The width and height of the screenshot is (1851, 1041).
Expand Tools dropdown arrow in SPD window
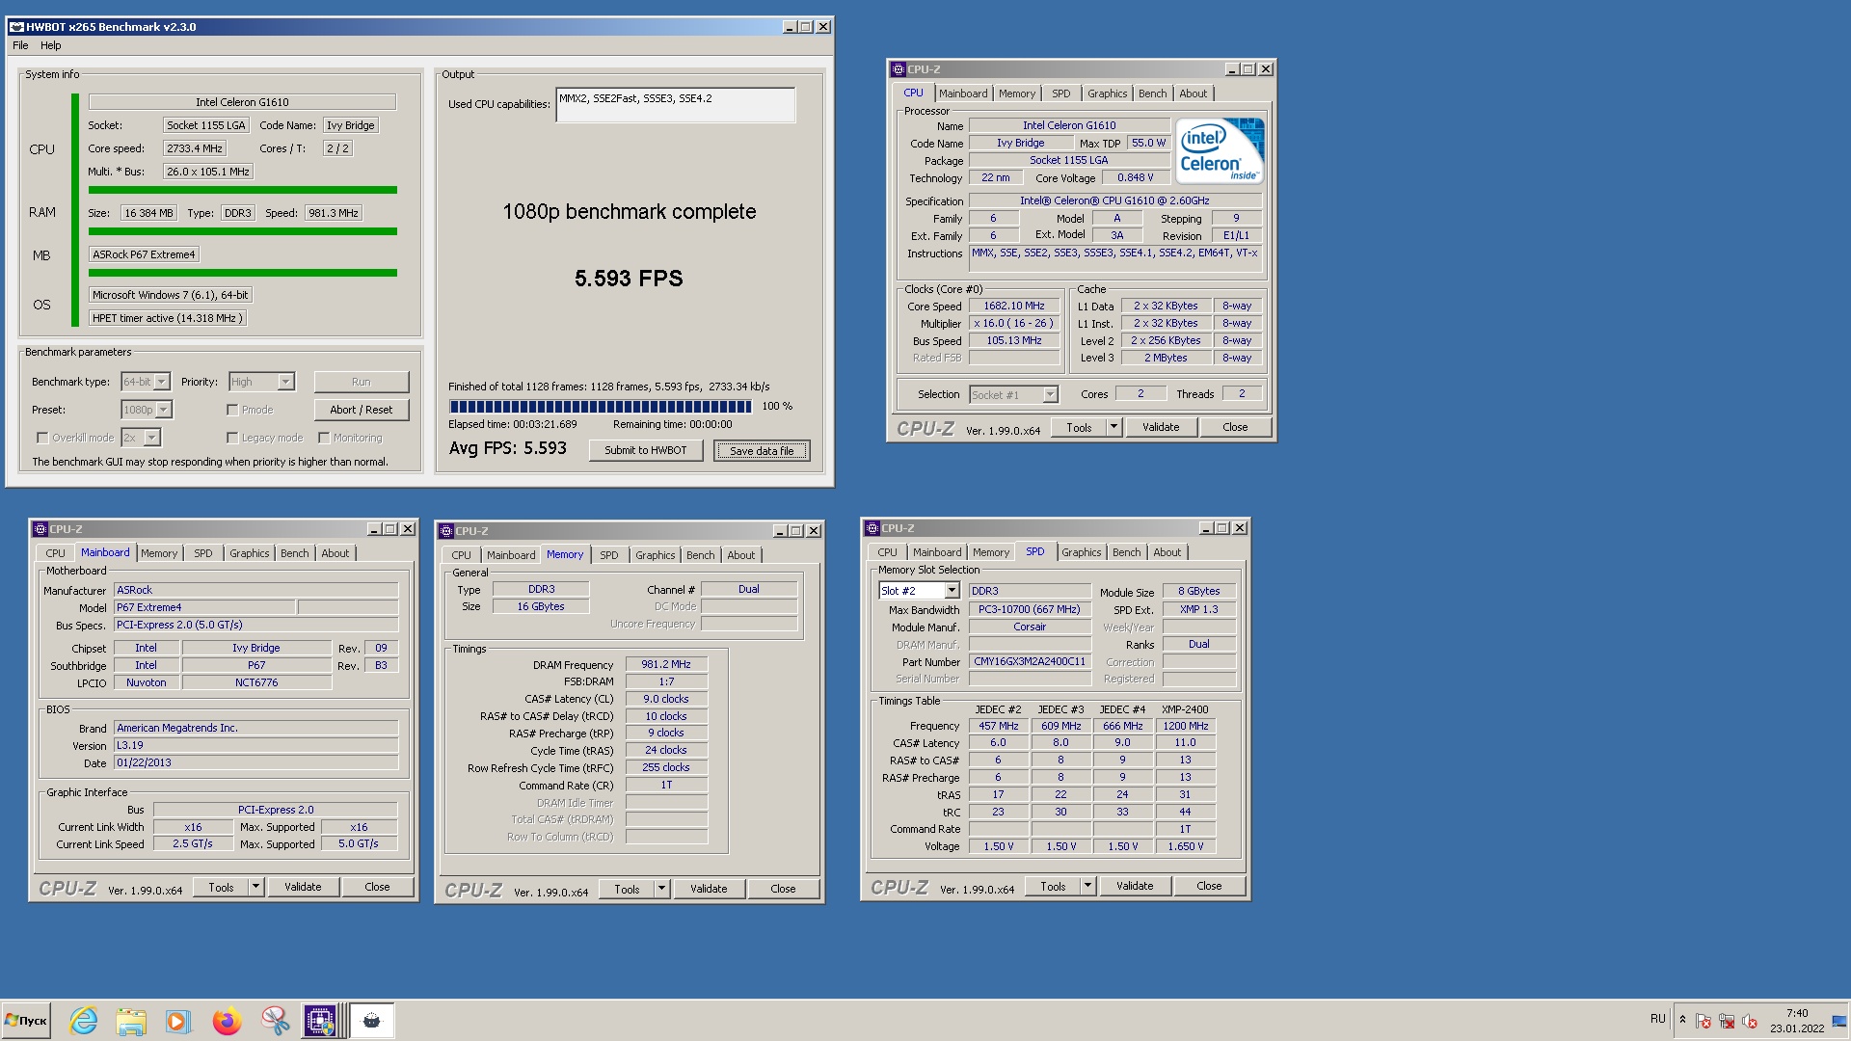(1087, 886)
